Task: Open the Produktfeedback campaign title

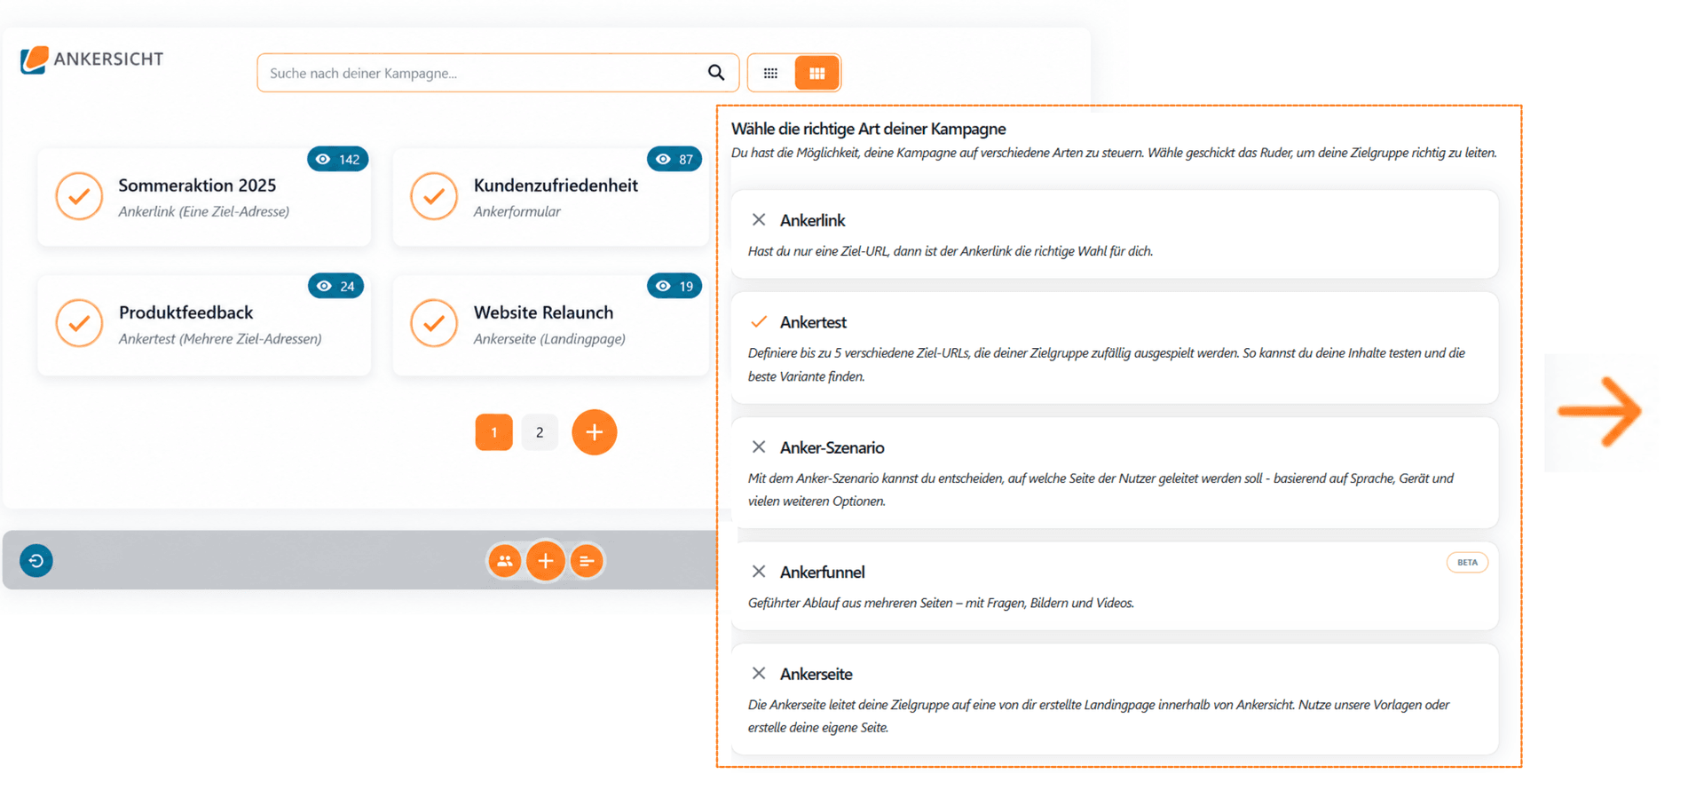Action: coord(185,312)
